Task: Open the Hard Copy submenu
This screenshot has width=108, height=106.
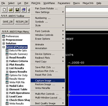Action: click(x=48, y=62)
